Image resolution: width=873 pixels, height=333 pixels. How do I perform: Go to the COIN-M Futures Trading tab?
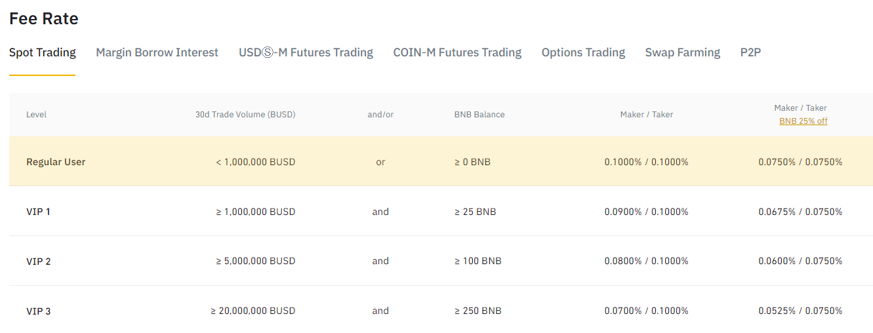tap(457, 52)
